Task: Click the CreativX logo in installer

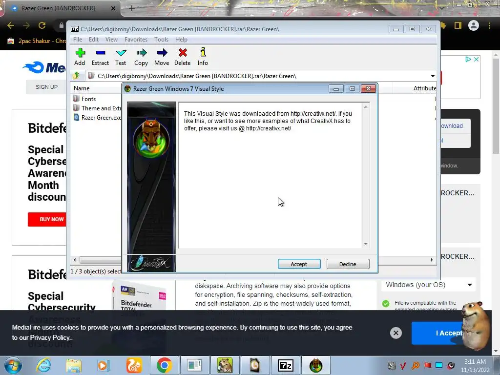Action: [x=151, y=263]
